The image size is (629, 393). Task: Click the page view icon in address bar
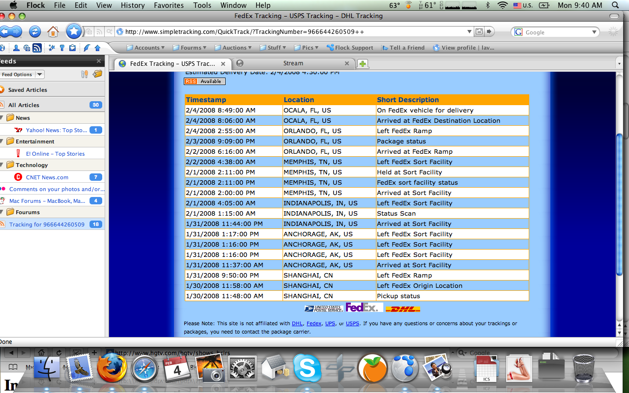tap(479, 32)
